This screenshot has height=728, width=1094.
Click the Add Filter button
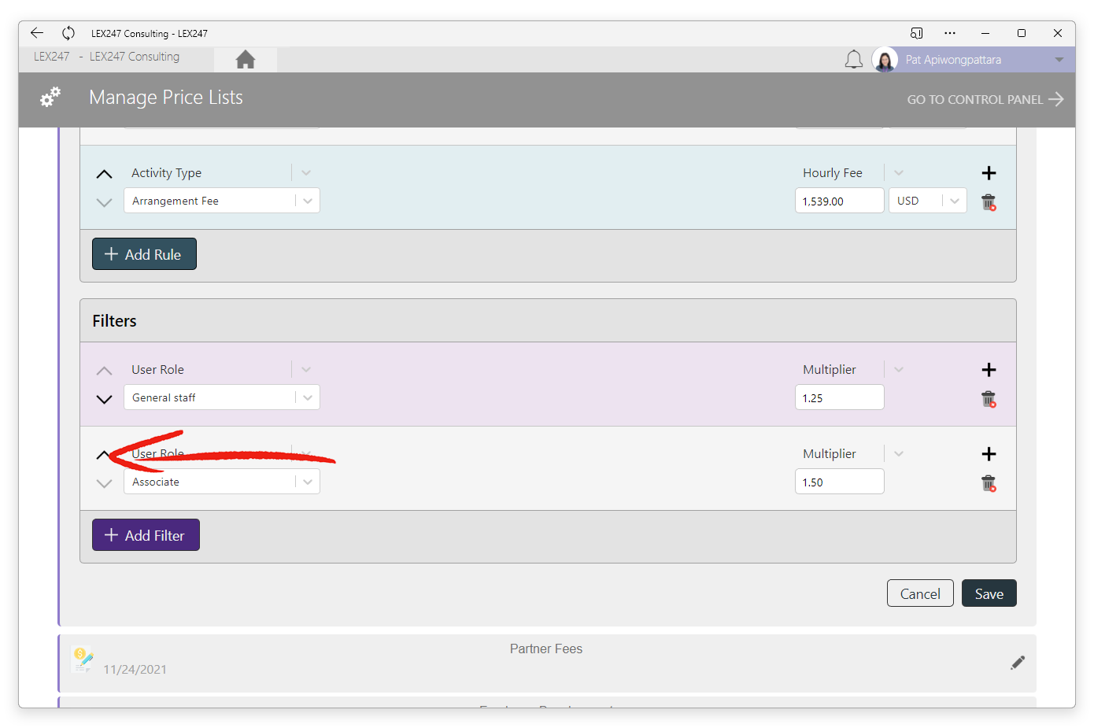click(146, 535)
